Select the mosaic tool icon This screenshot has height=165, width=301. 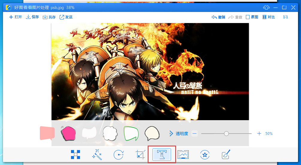[76, 155]
